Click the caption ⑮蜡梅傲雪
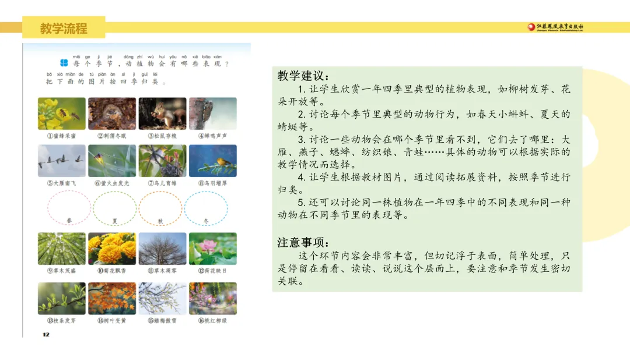630x354 pixels. (x=162, y=321)
